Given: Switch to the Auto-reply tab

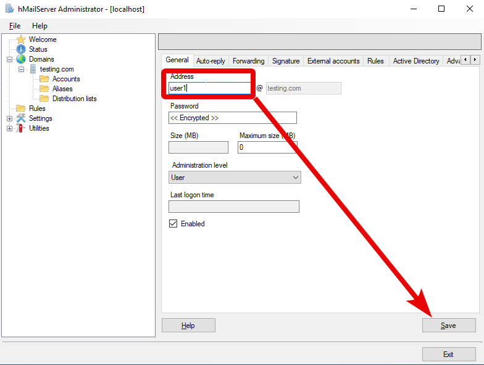Looking at the screenshot, I should point(211,61).
